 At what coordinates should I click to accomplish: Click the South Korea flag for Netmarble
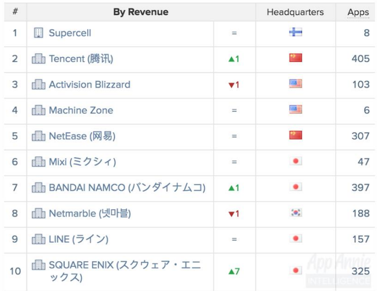click(x=295, y=213)
